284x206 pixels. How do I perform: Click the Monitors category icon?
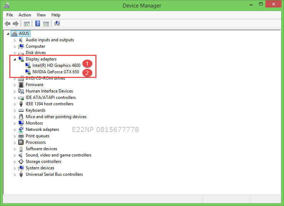coord(21,123)
